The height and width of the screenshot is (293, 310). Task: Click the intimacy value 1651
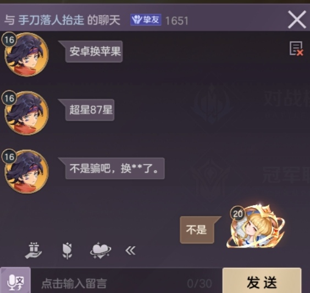[x=177, y=20]
